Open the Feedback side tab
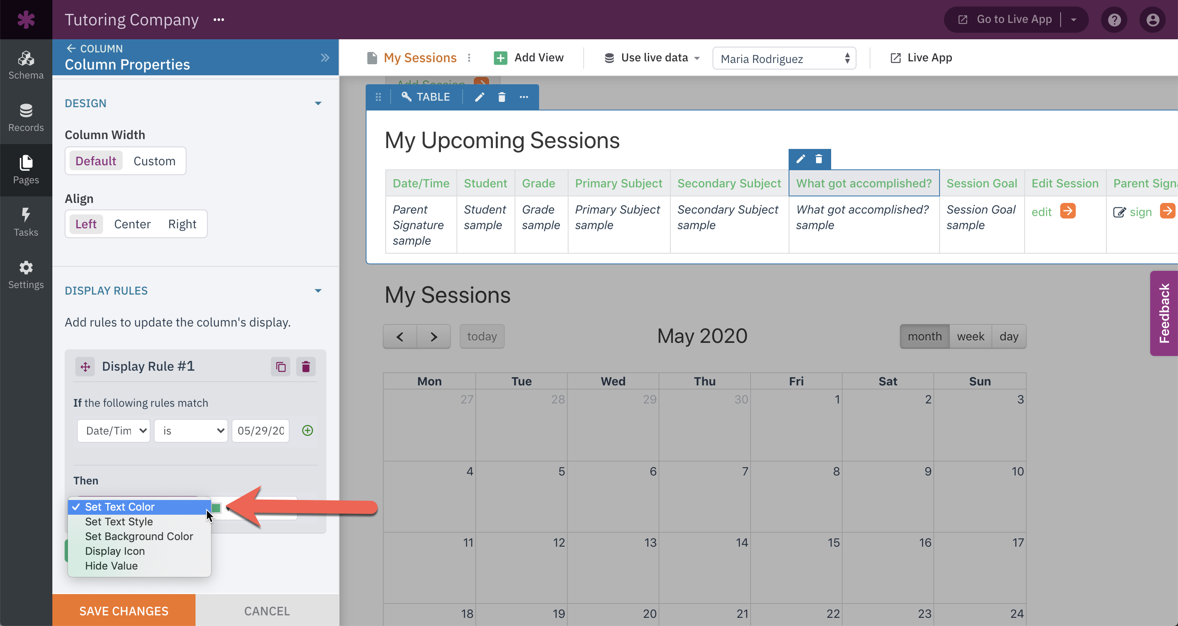Viewport: 1178px width, 626px height. pyautogui.click(x=1164, y=313)
